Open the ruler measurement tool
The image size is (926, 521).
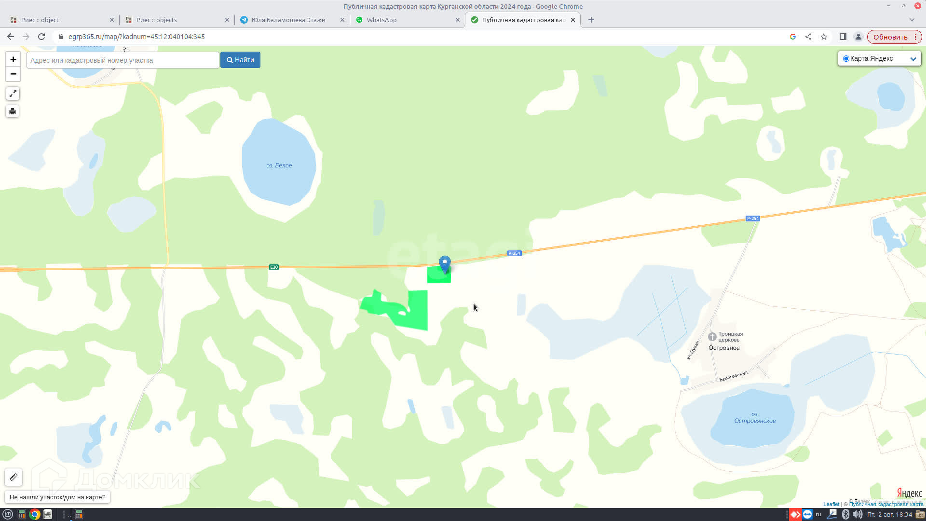click(14, 477)
